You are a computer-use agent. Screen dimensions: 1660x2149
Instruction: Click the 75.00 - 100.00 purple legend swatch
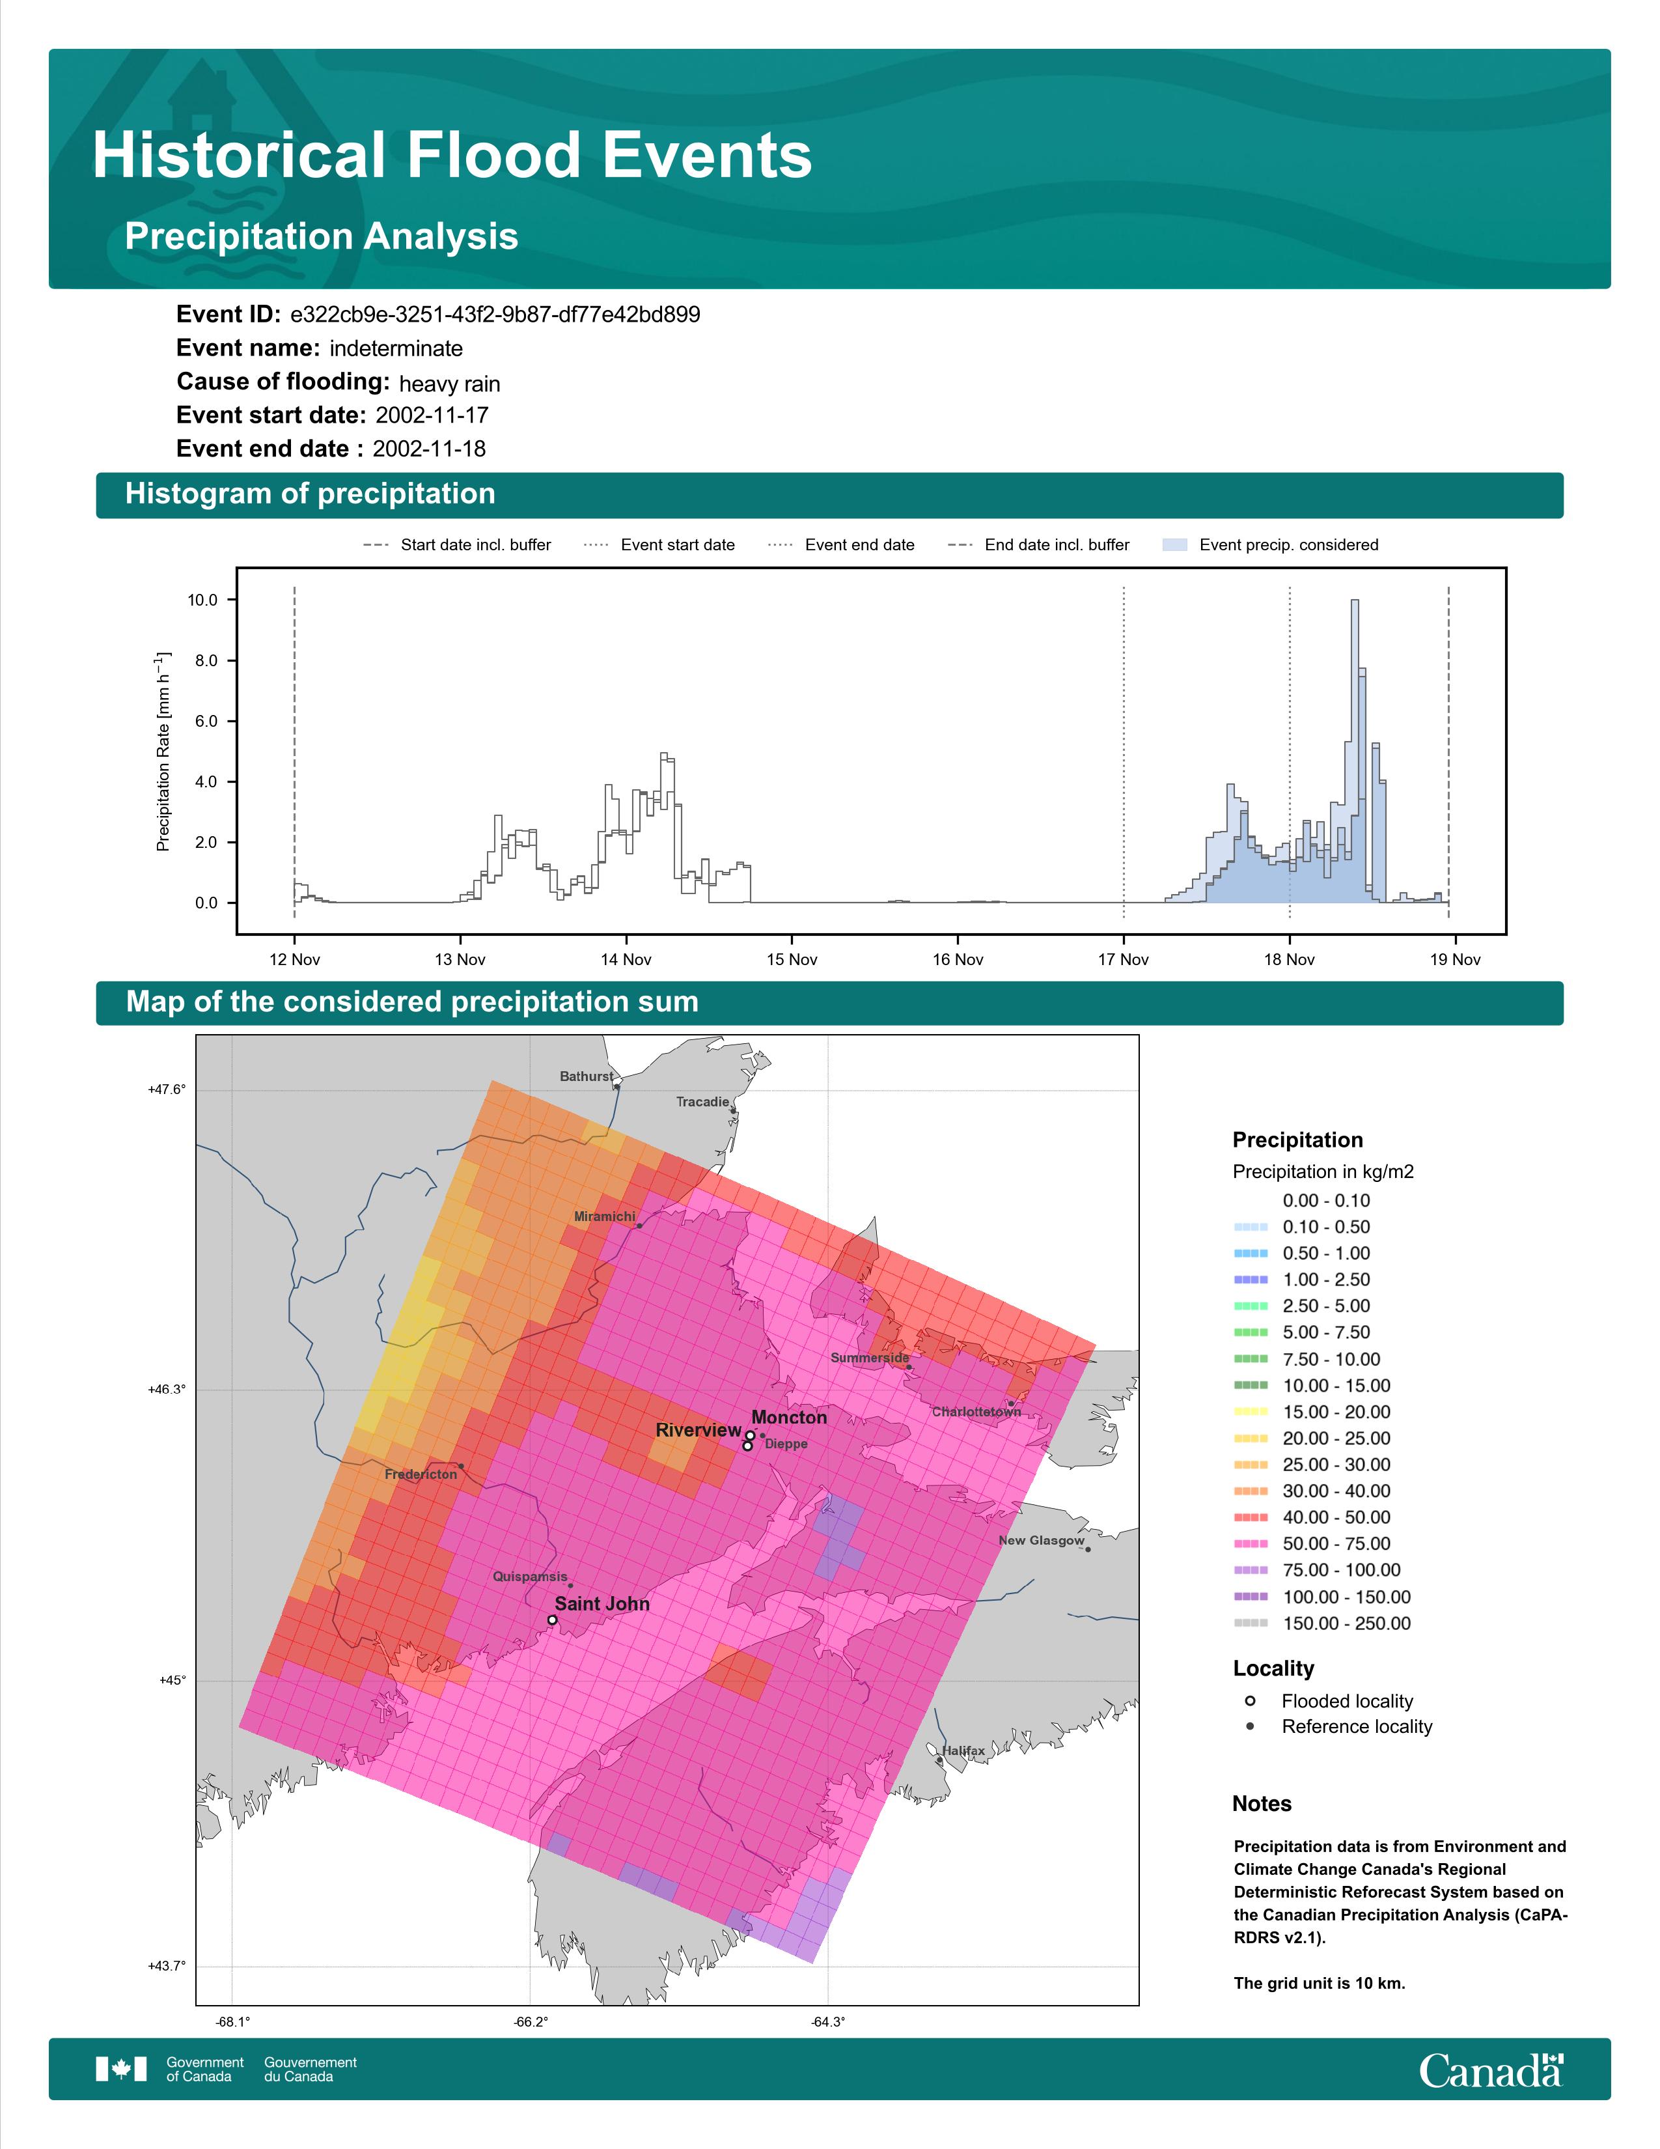pyautogui.click(x=1251, y=1571)
